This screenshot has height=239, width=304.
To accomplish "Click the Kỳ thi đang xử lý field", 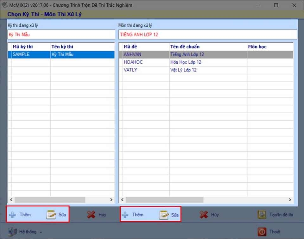I will click(61, 35).
